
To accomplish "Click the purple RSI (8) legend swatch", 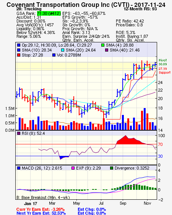I will 19,133.
